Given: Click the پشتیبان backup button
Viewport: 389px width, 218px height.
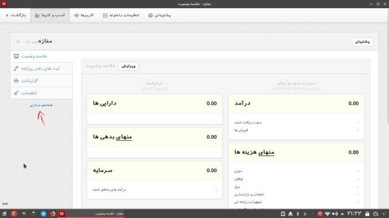Looking at the screenshot, I should pyautogui.click(x=362, y=42).
